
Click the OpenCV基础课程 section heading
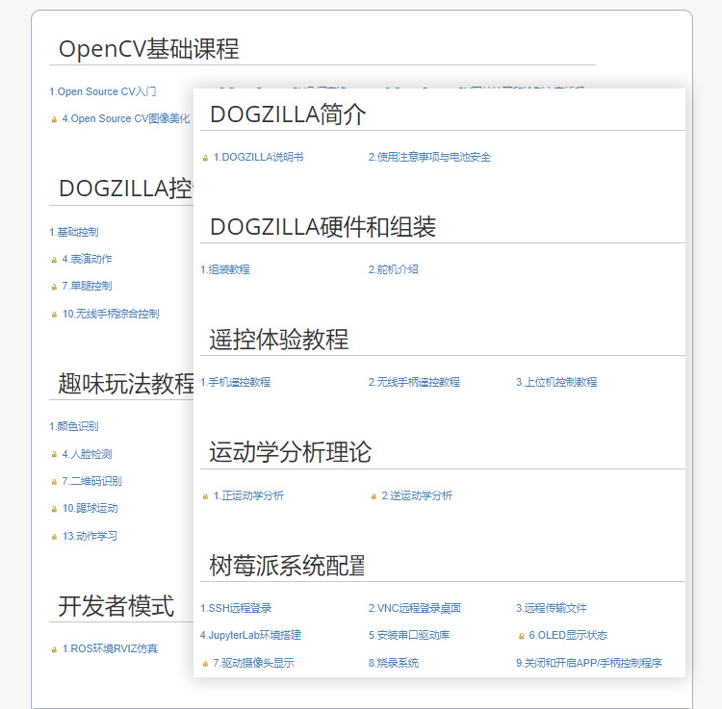[148, 49]
